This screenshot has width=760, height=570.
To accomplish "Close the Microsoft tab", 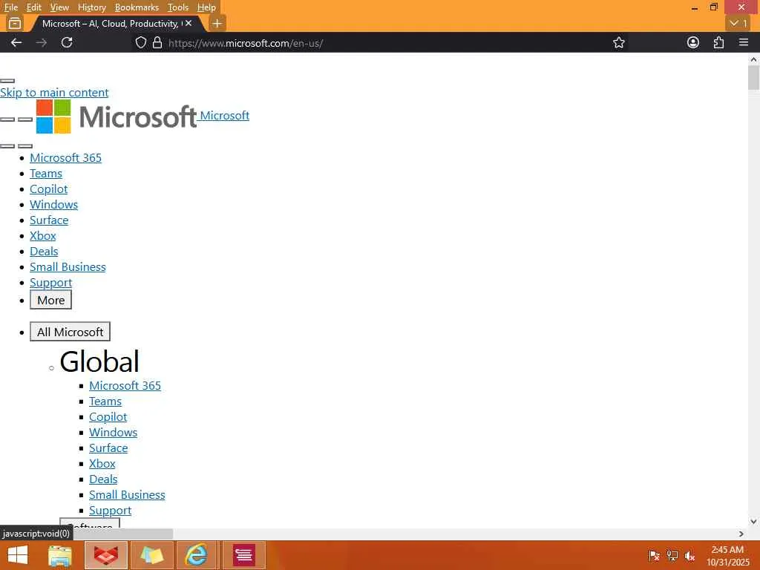I will click(189, 23).
